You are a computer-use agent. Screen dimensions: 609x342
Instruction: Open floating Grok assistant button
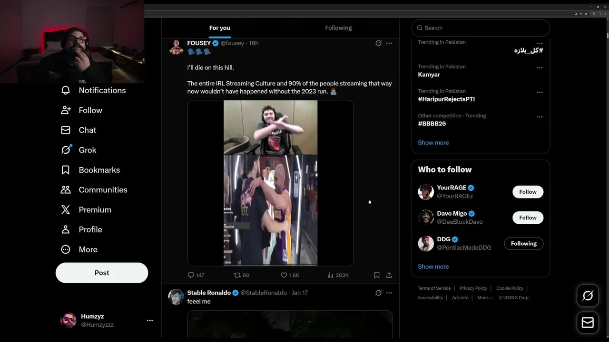(x=588, y=296)
